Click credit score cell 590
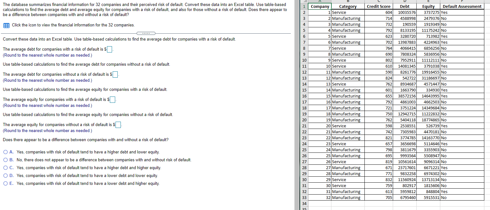The image size is (490, 210). pos(379,72)
